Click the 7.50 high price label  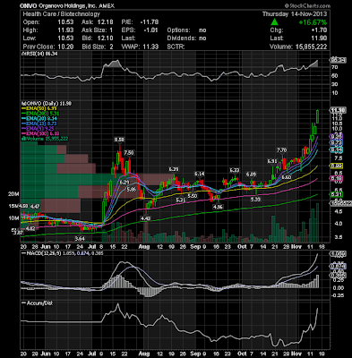[x=129, y=153]
